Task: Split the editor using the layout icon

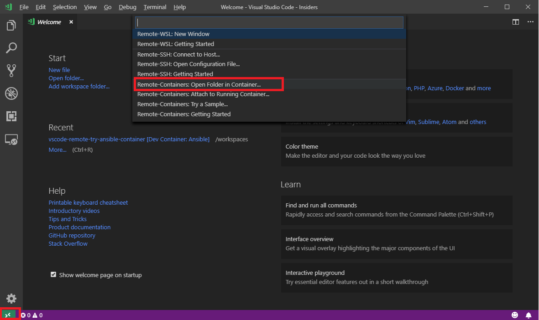Action: tap(516, 21)
